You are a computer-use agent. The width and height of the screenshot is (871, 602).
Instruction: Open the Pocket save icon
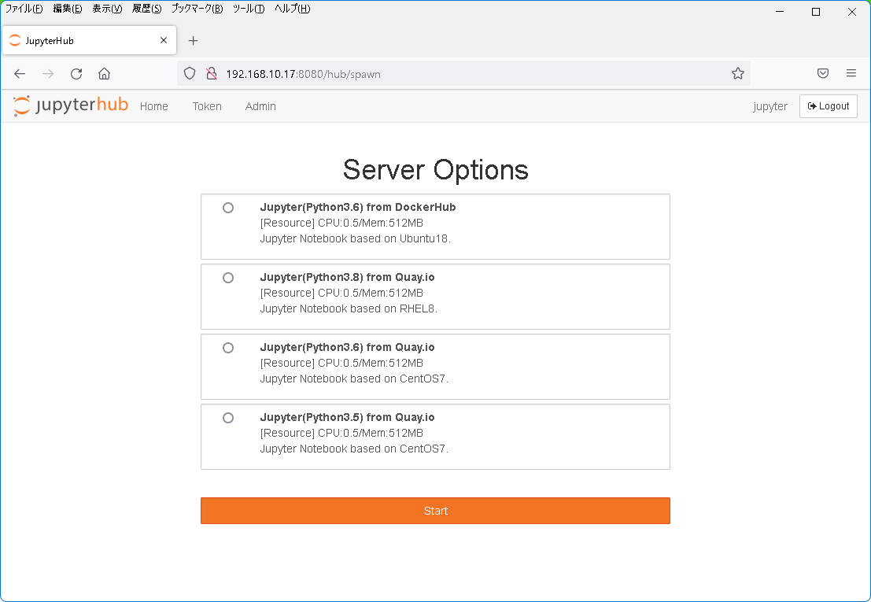coord(823,73)
